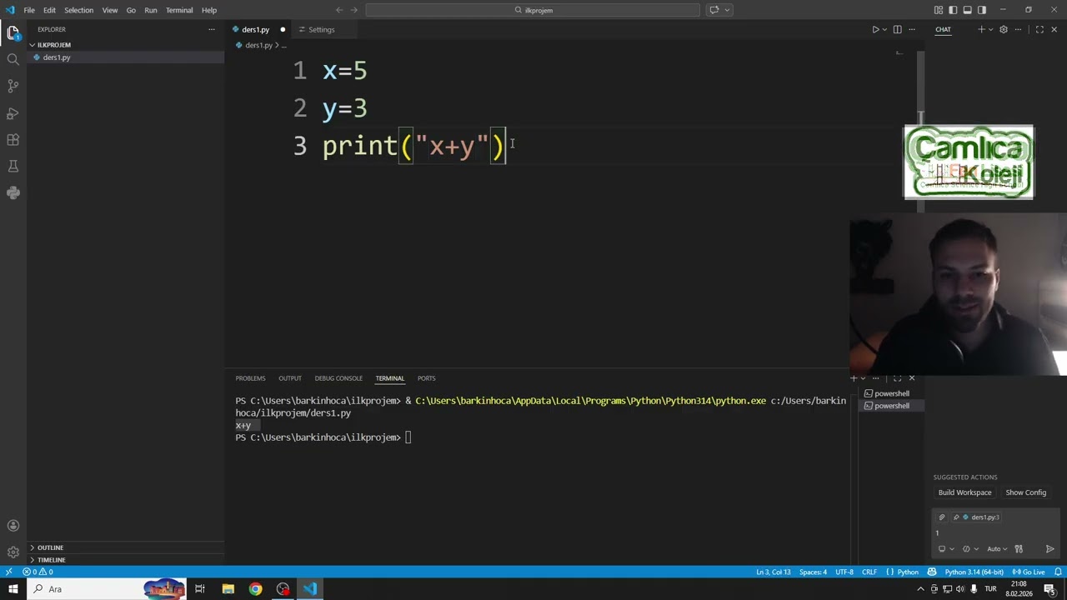The height and width of the screenshot is (600, 1067).
Task: Open the Manage gear in activity bar
Action: [13, 552]
